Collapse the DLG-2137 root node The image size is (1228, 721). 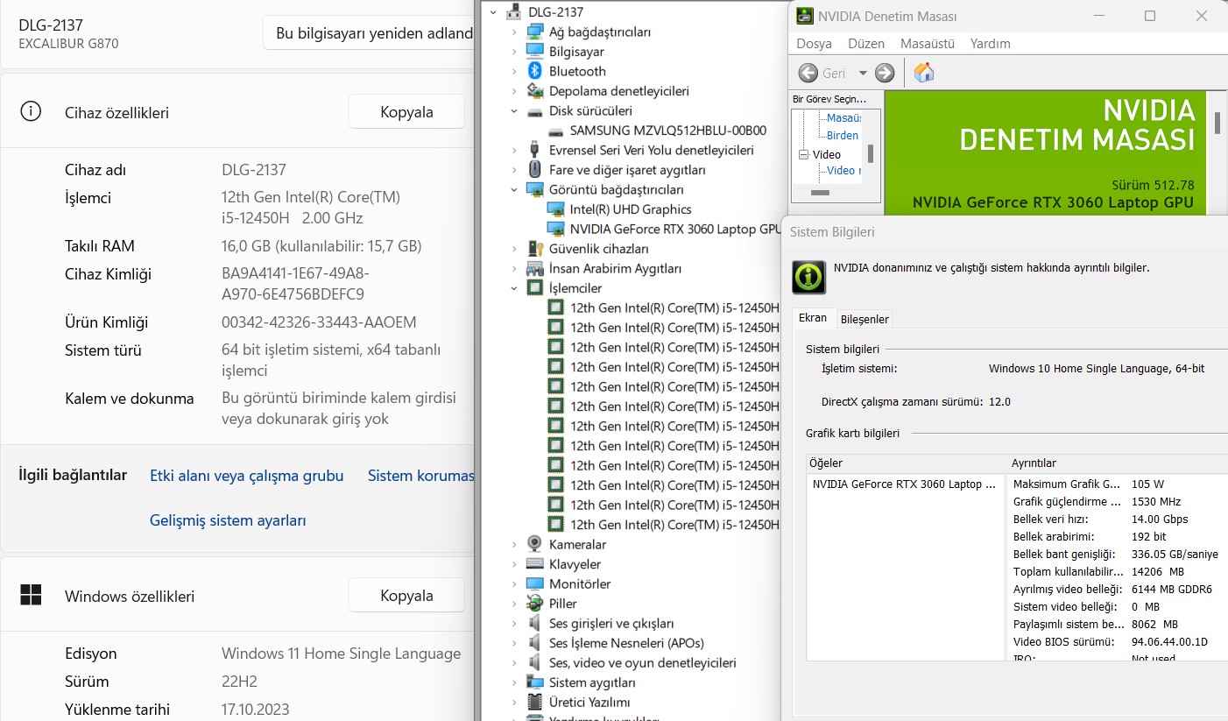pyautogui.click(x=494, y=12)
